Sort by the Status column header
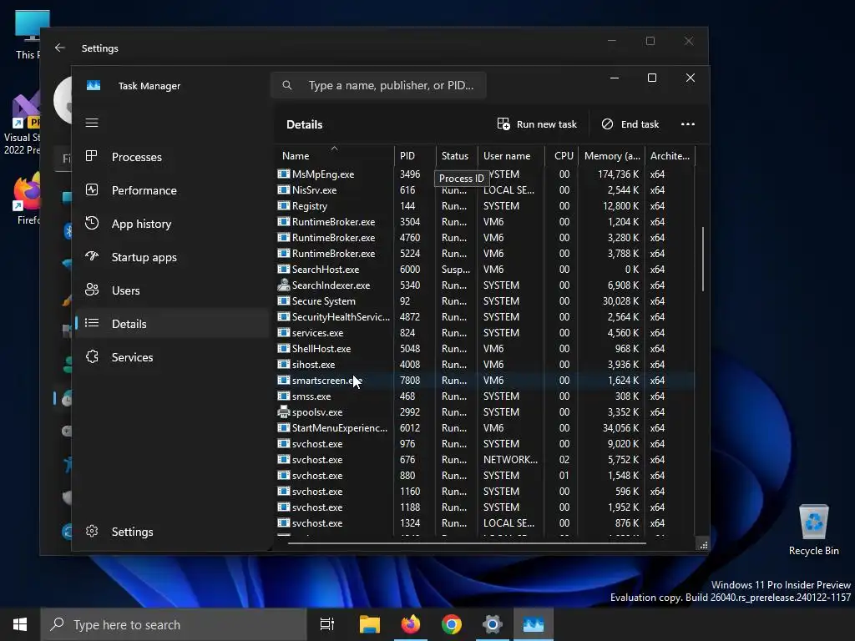The height and width of the screenshot is (641, 855). (457, 155)
